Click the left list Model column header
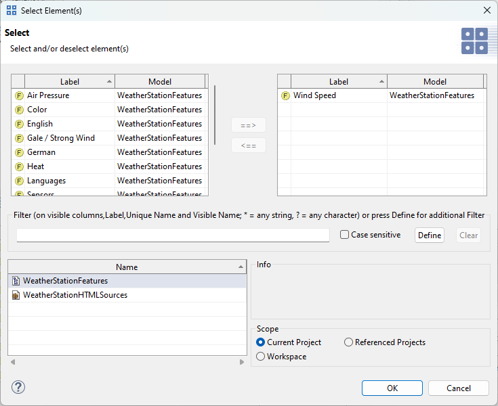 coord(159,82)
